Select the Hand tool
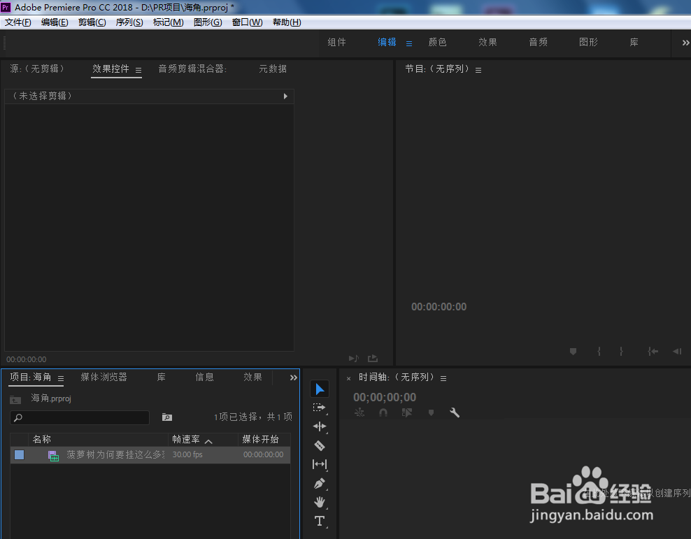Screen dimensions: 691x539 click(x=320, y=502)
